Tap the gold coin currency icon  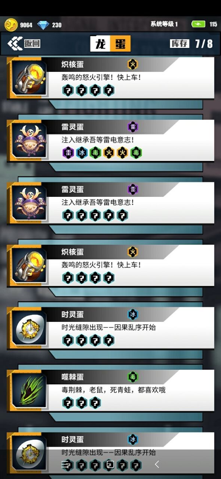11,25
